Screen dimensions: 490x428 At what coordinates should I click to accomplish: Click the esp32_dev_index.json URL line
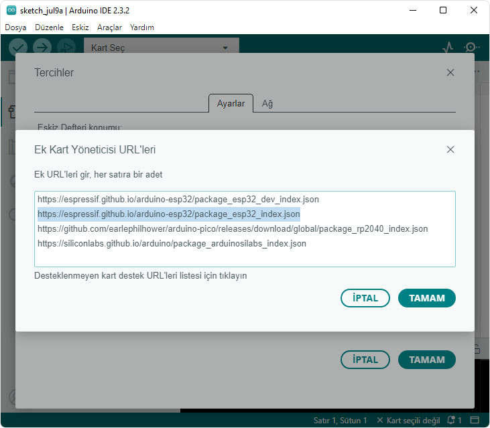[x=178, y=199]
